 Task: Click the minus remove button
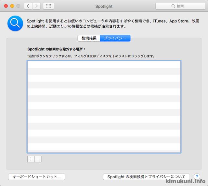pyautogui.click(x=38, y=159)
